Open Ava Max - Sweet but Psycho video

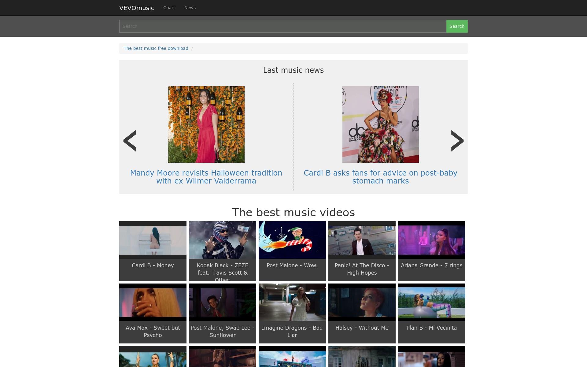(x=153, y=313)
